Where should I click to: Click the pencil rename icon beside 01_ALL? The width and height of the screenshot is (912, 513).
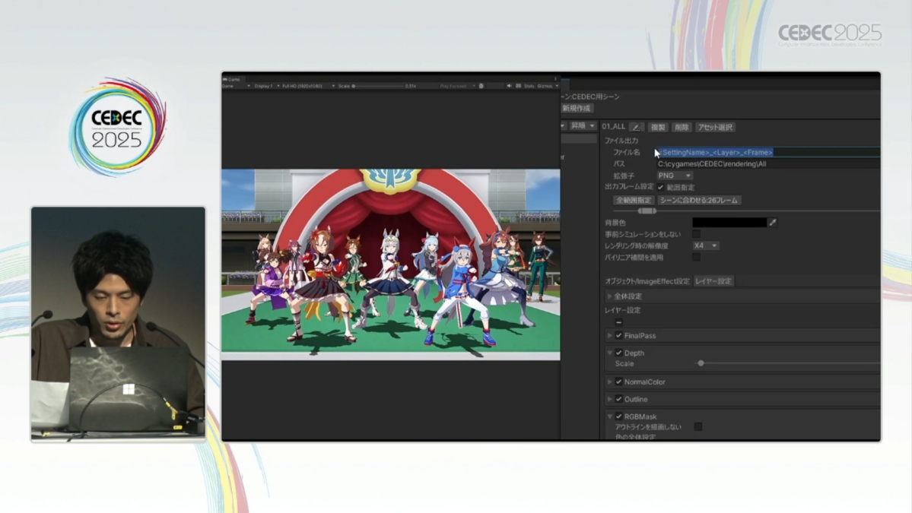pos(637,127)
